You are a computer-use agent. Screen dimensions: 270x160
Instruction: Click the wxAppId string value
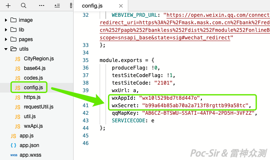point(169,98)
